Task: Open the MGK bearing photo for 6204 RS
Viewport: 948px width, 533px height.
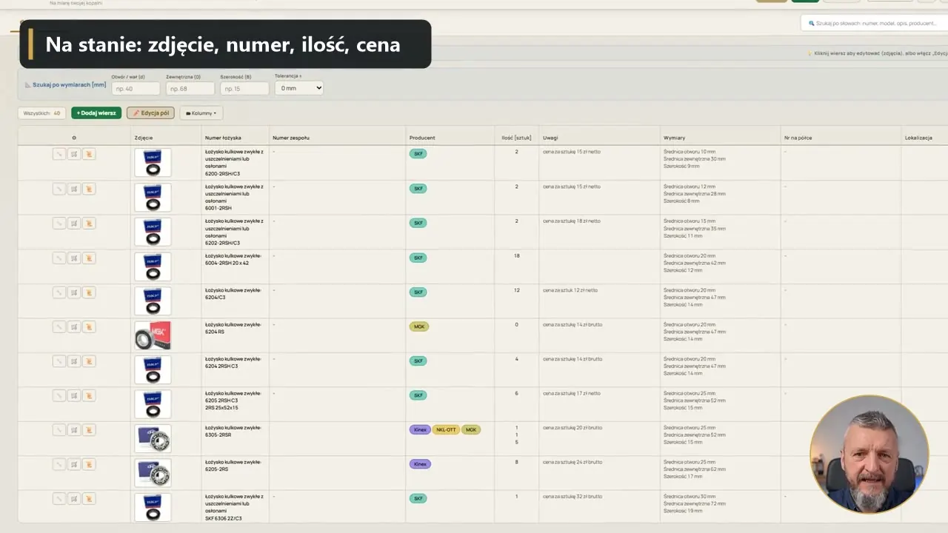Action: (x=153, y=335)
